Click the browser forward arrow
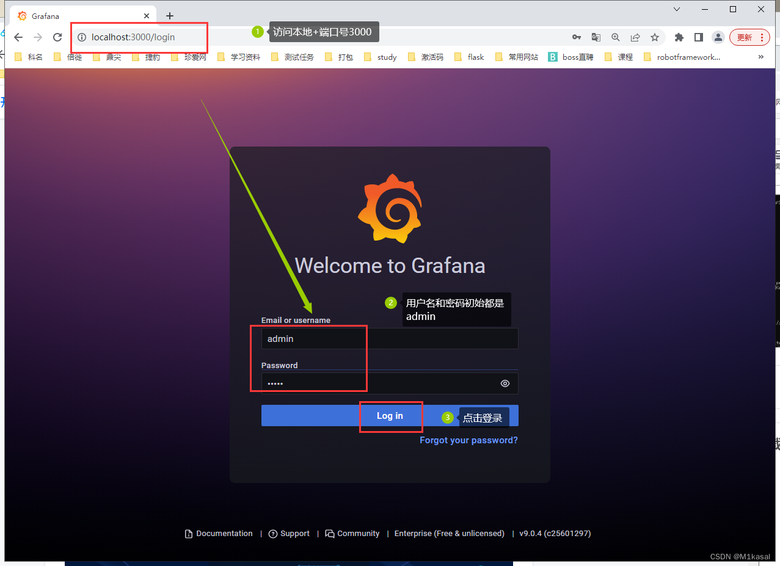The height and width of the screenshot is (566, 780). click(38, 37)
